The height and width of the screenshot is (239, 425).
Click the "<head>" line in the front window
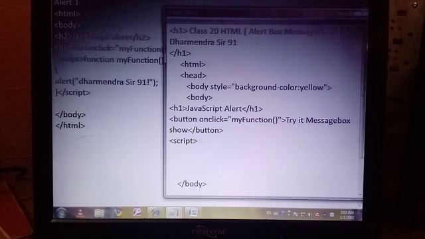193,75
